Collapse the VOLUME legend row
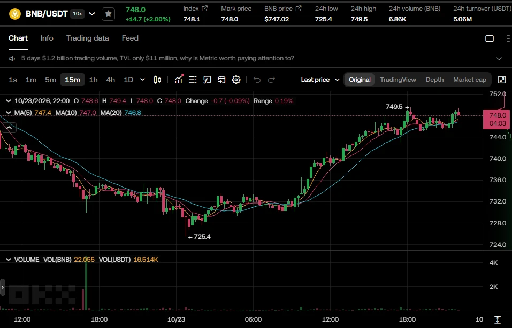 tap(9, 260)
